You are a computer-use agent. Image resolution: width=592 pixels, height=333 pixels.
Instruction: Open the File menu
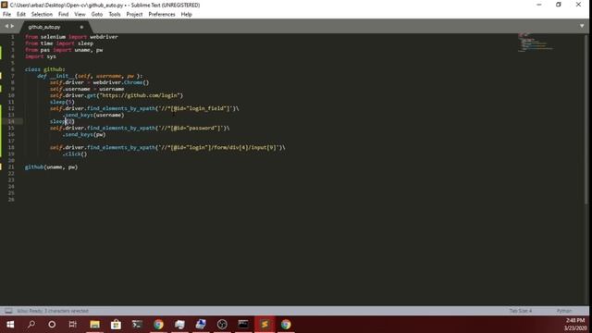click(x=6, y=15)
